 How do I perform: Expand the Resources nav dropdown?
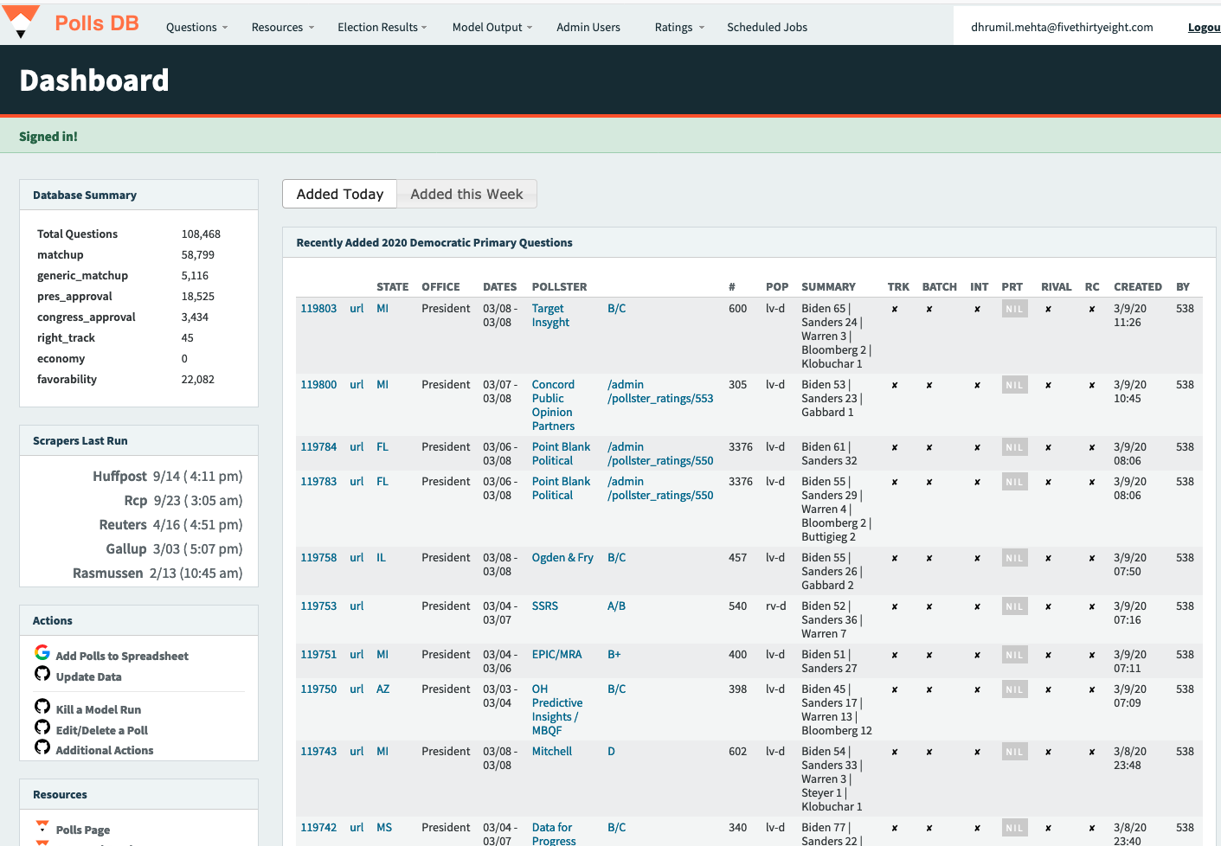coord(282,27)
